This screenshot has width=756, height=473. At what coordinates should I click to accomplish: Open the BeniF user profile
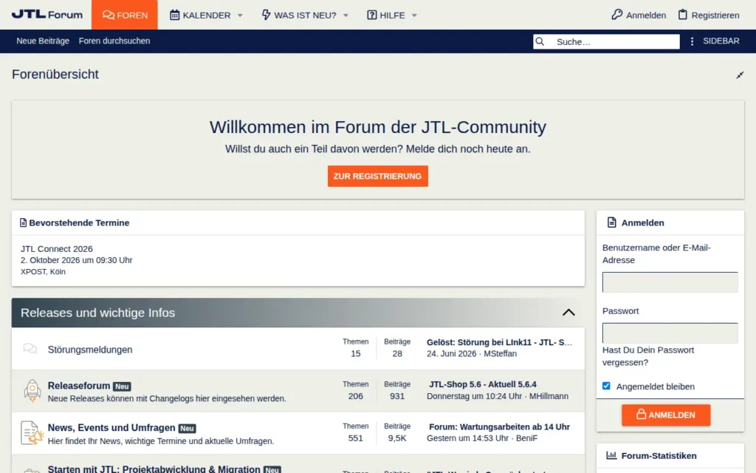pyautogui.click(x=526, y=438)
